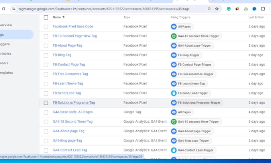Click the Last Edited column header
Image resolution: width=271 pixels, height=163 pixels.
[256, 17]
